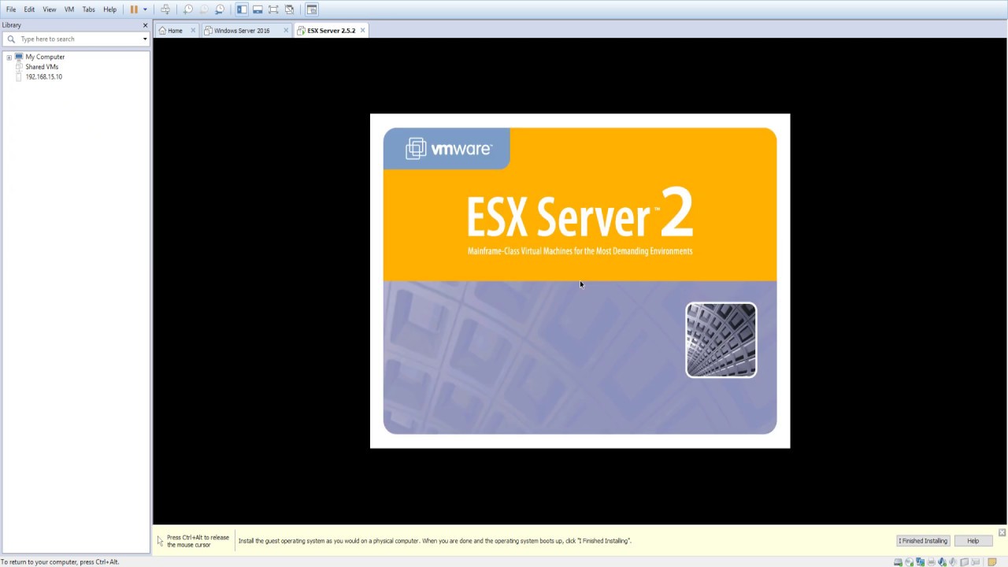Click the network adapter status bar icon
Image resolution: width=1008 pixels, height=567 pixels.
tap(921, 562)
